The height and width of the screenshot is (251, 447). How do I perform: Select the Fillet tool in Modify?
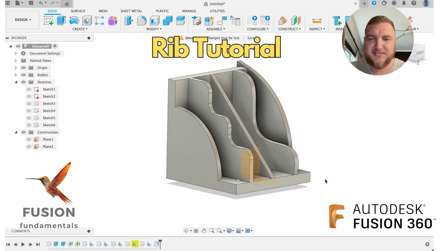pyautogui.click(x=142, y=21)
